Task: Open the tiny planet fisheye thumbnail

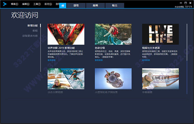Action: (x=113, y=79)
